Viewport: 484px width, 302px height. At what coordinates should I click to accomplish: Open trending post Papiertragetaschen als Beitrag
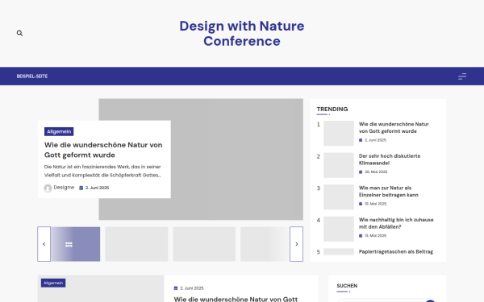point(396,252)
